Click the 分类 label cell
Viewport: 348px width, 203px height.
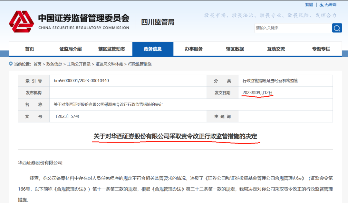point(222,81)
